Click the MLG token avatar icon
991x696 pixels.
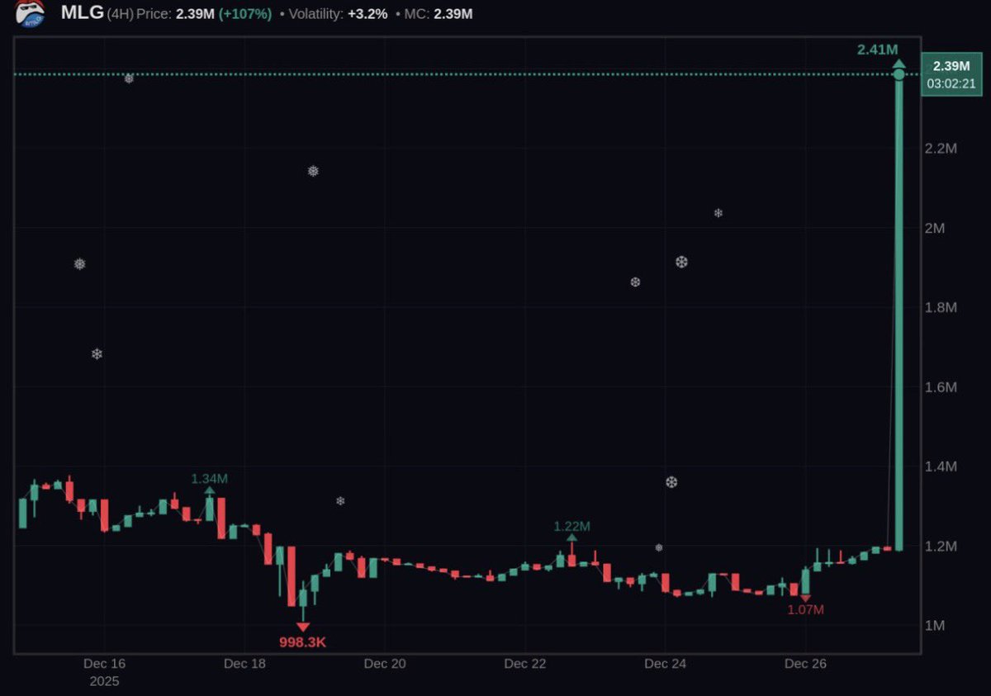pyautogui.click(x=31, y=13)
